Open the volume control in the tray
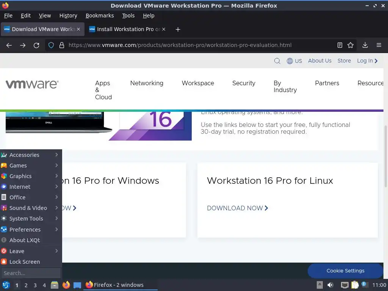 tap(330, 285)
